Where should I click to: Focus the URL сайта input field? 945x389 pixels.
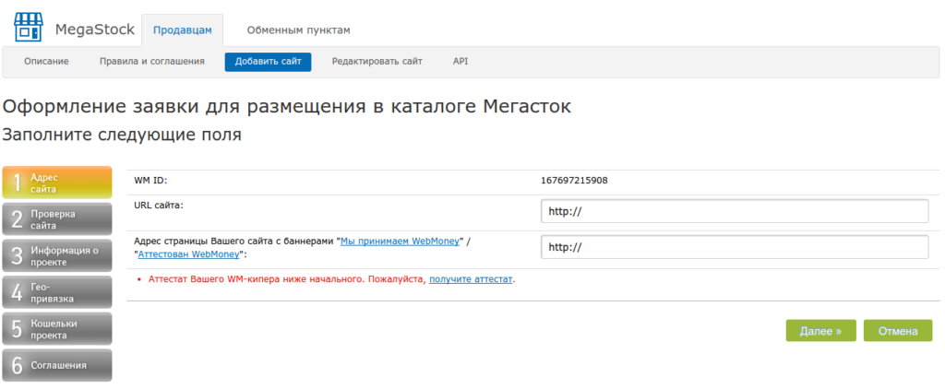(735, 211)
